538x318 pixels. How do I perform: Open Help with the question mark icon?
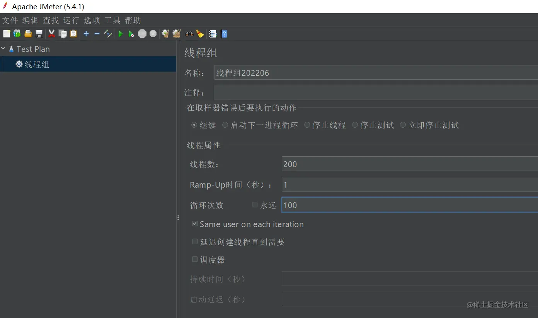point(224,34)
